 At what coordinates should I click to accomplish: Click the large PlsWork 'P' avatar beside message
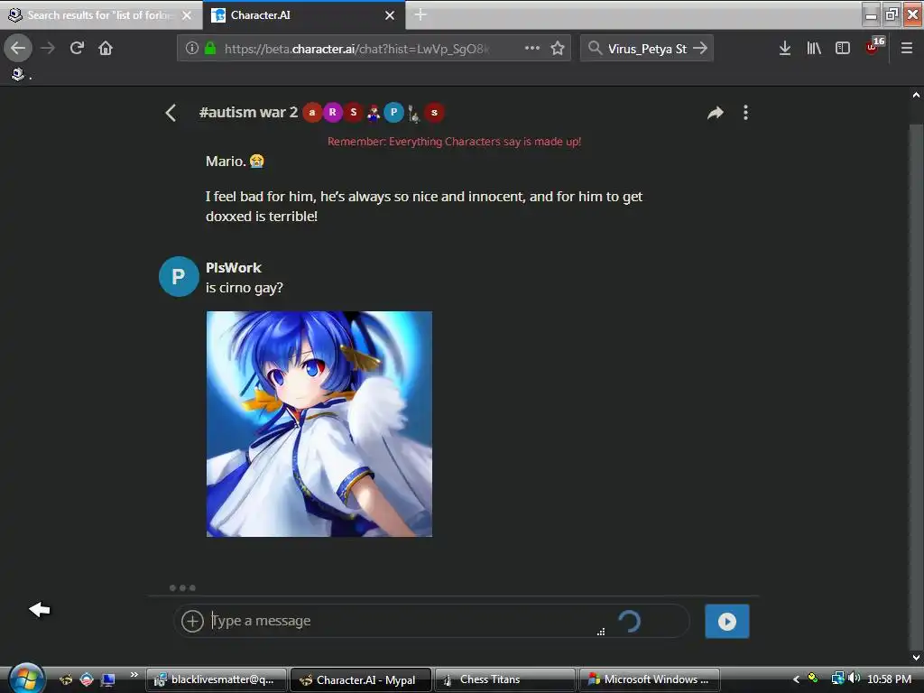(x=179, y=276)
